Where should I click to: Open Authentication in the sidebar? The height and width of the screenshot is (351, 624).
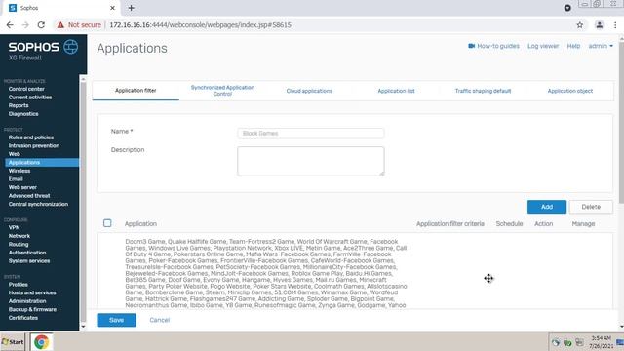coord(27,253)
